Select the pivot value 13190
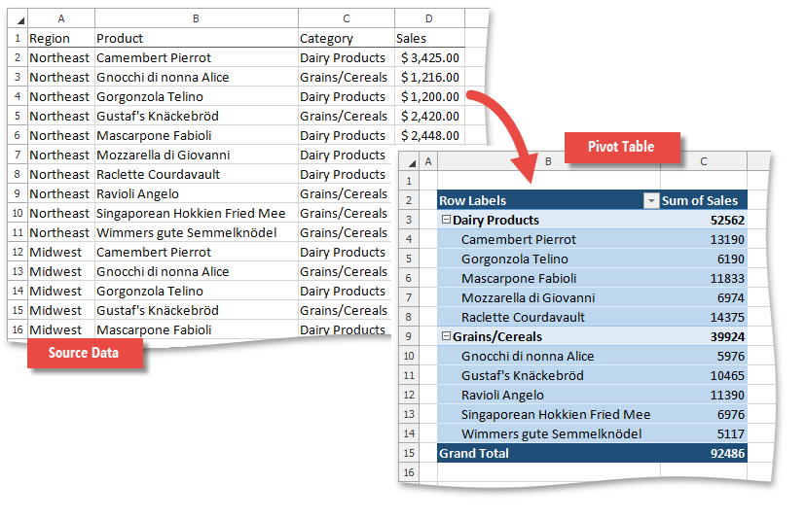The width and height of the screenshot is (806, 519). [704, 239]
